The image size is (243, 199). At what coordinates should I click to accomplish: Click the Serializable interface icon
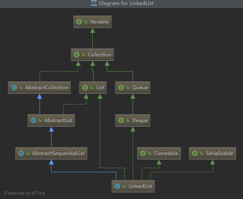[x=195, y=153]
